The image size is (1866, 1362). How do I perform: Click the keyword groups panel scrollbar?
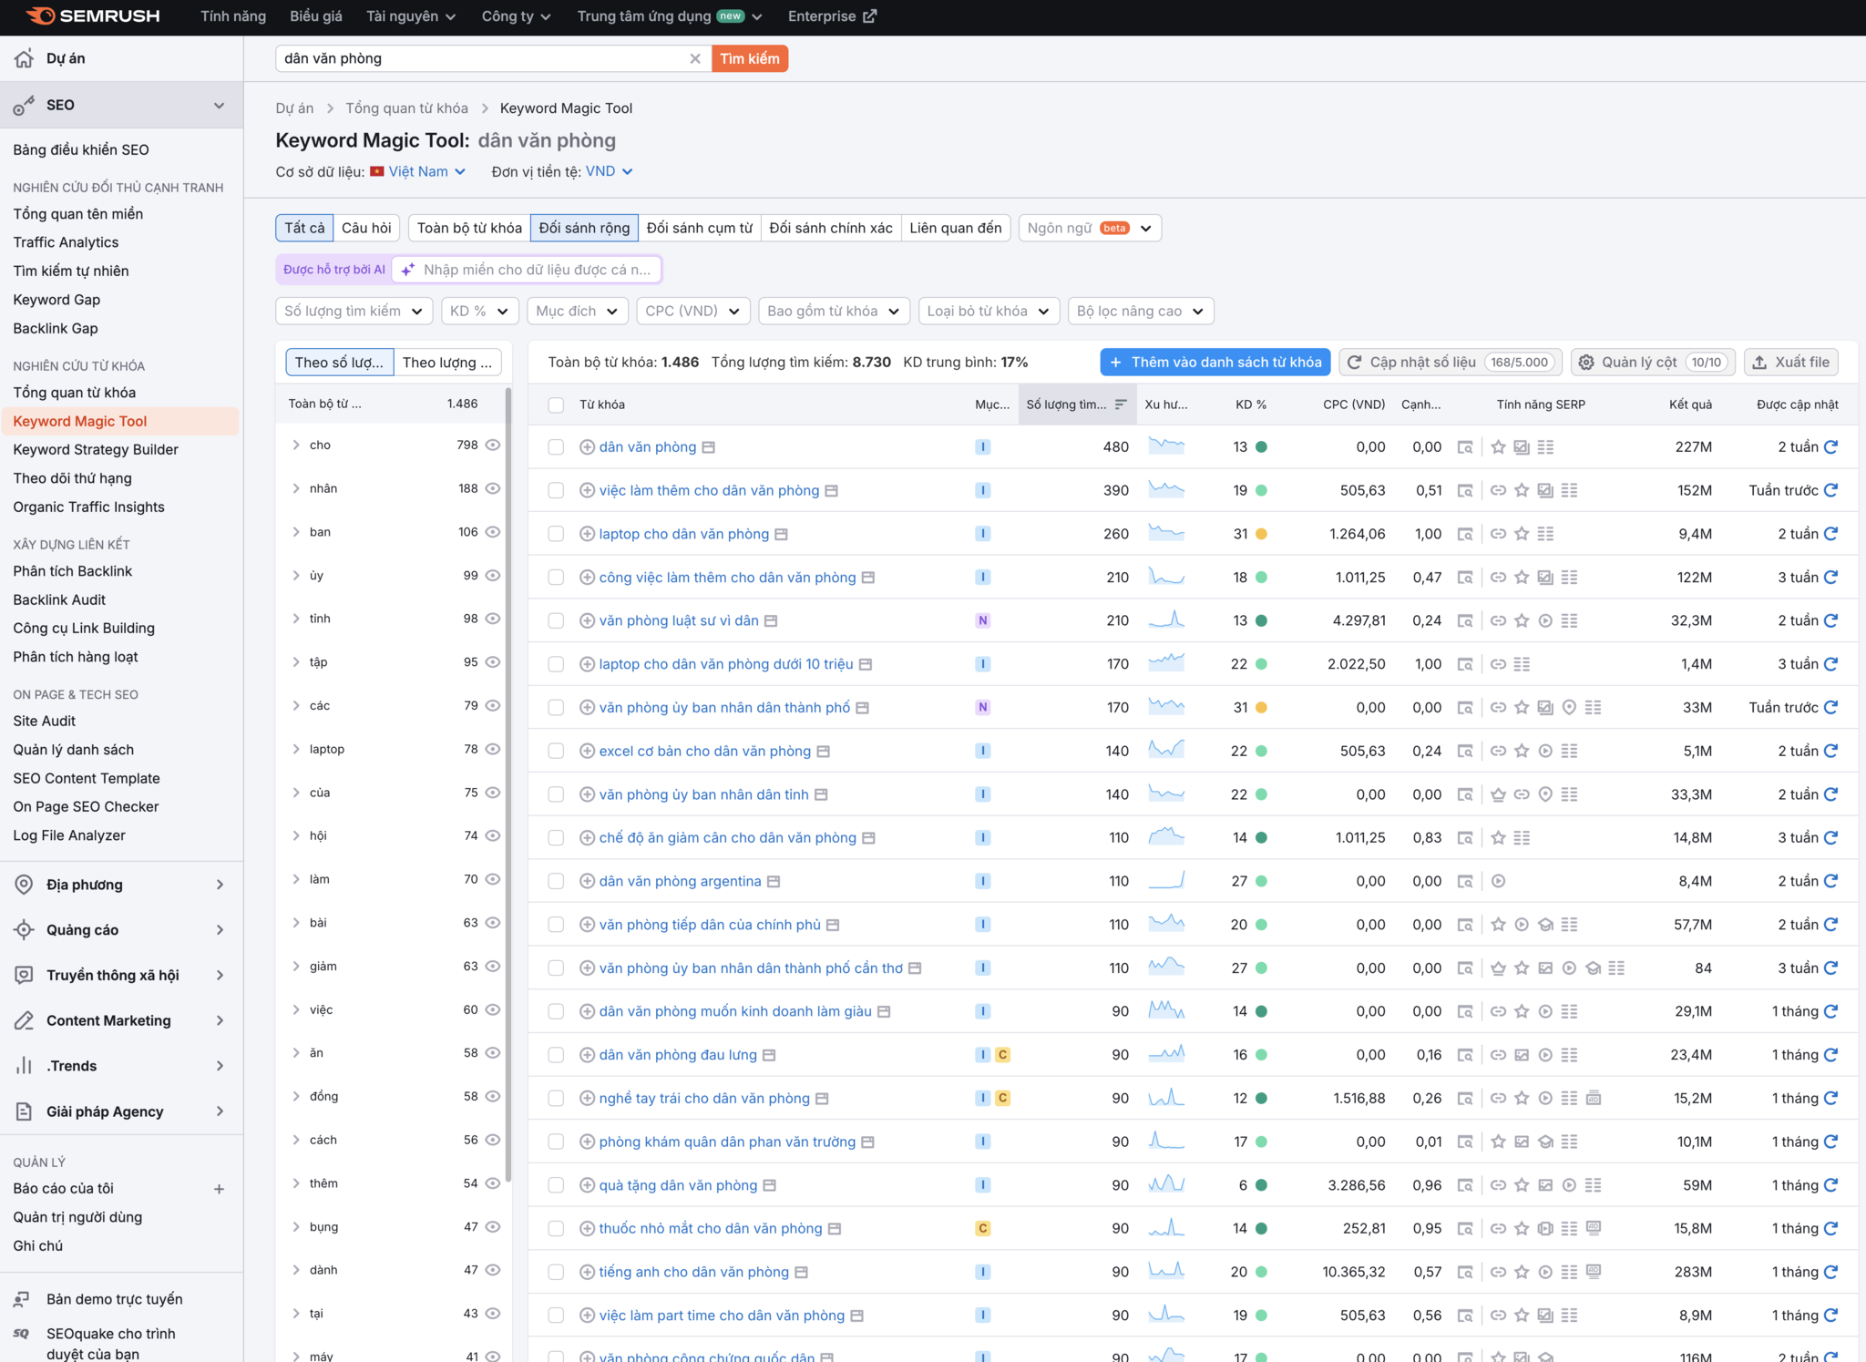tap(508, 783)
